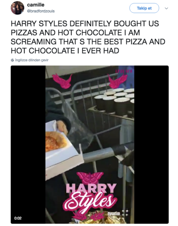
Task: Click the globe icon beside translate text
Action: coord(12,60)
